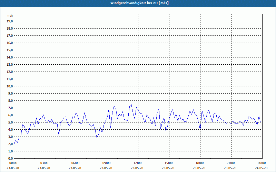Click the 5,0 y-axis label
The image size is (276, 172).
(x=10, y=122)
